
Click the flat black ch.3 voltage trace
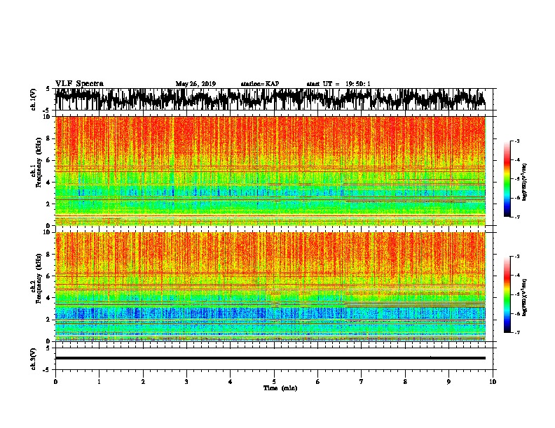pyautogui.click(x=270, y=358)
